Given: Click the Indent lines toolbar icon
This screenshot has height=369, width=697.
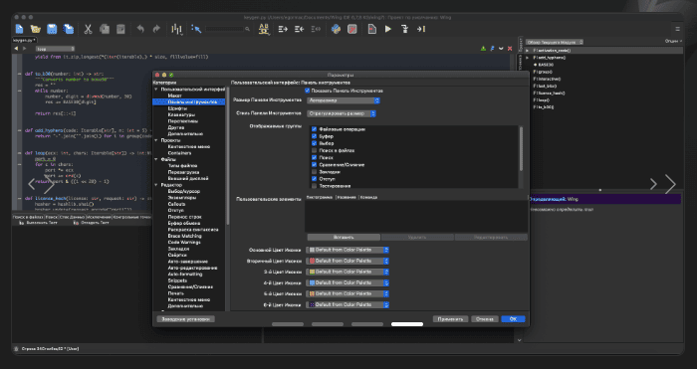Looking at the screenshot, I should point(283,29).
